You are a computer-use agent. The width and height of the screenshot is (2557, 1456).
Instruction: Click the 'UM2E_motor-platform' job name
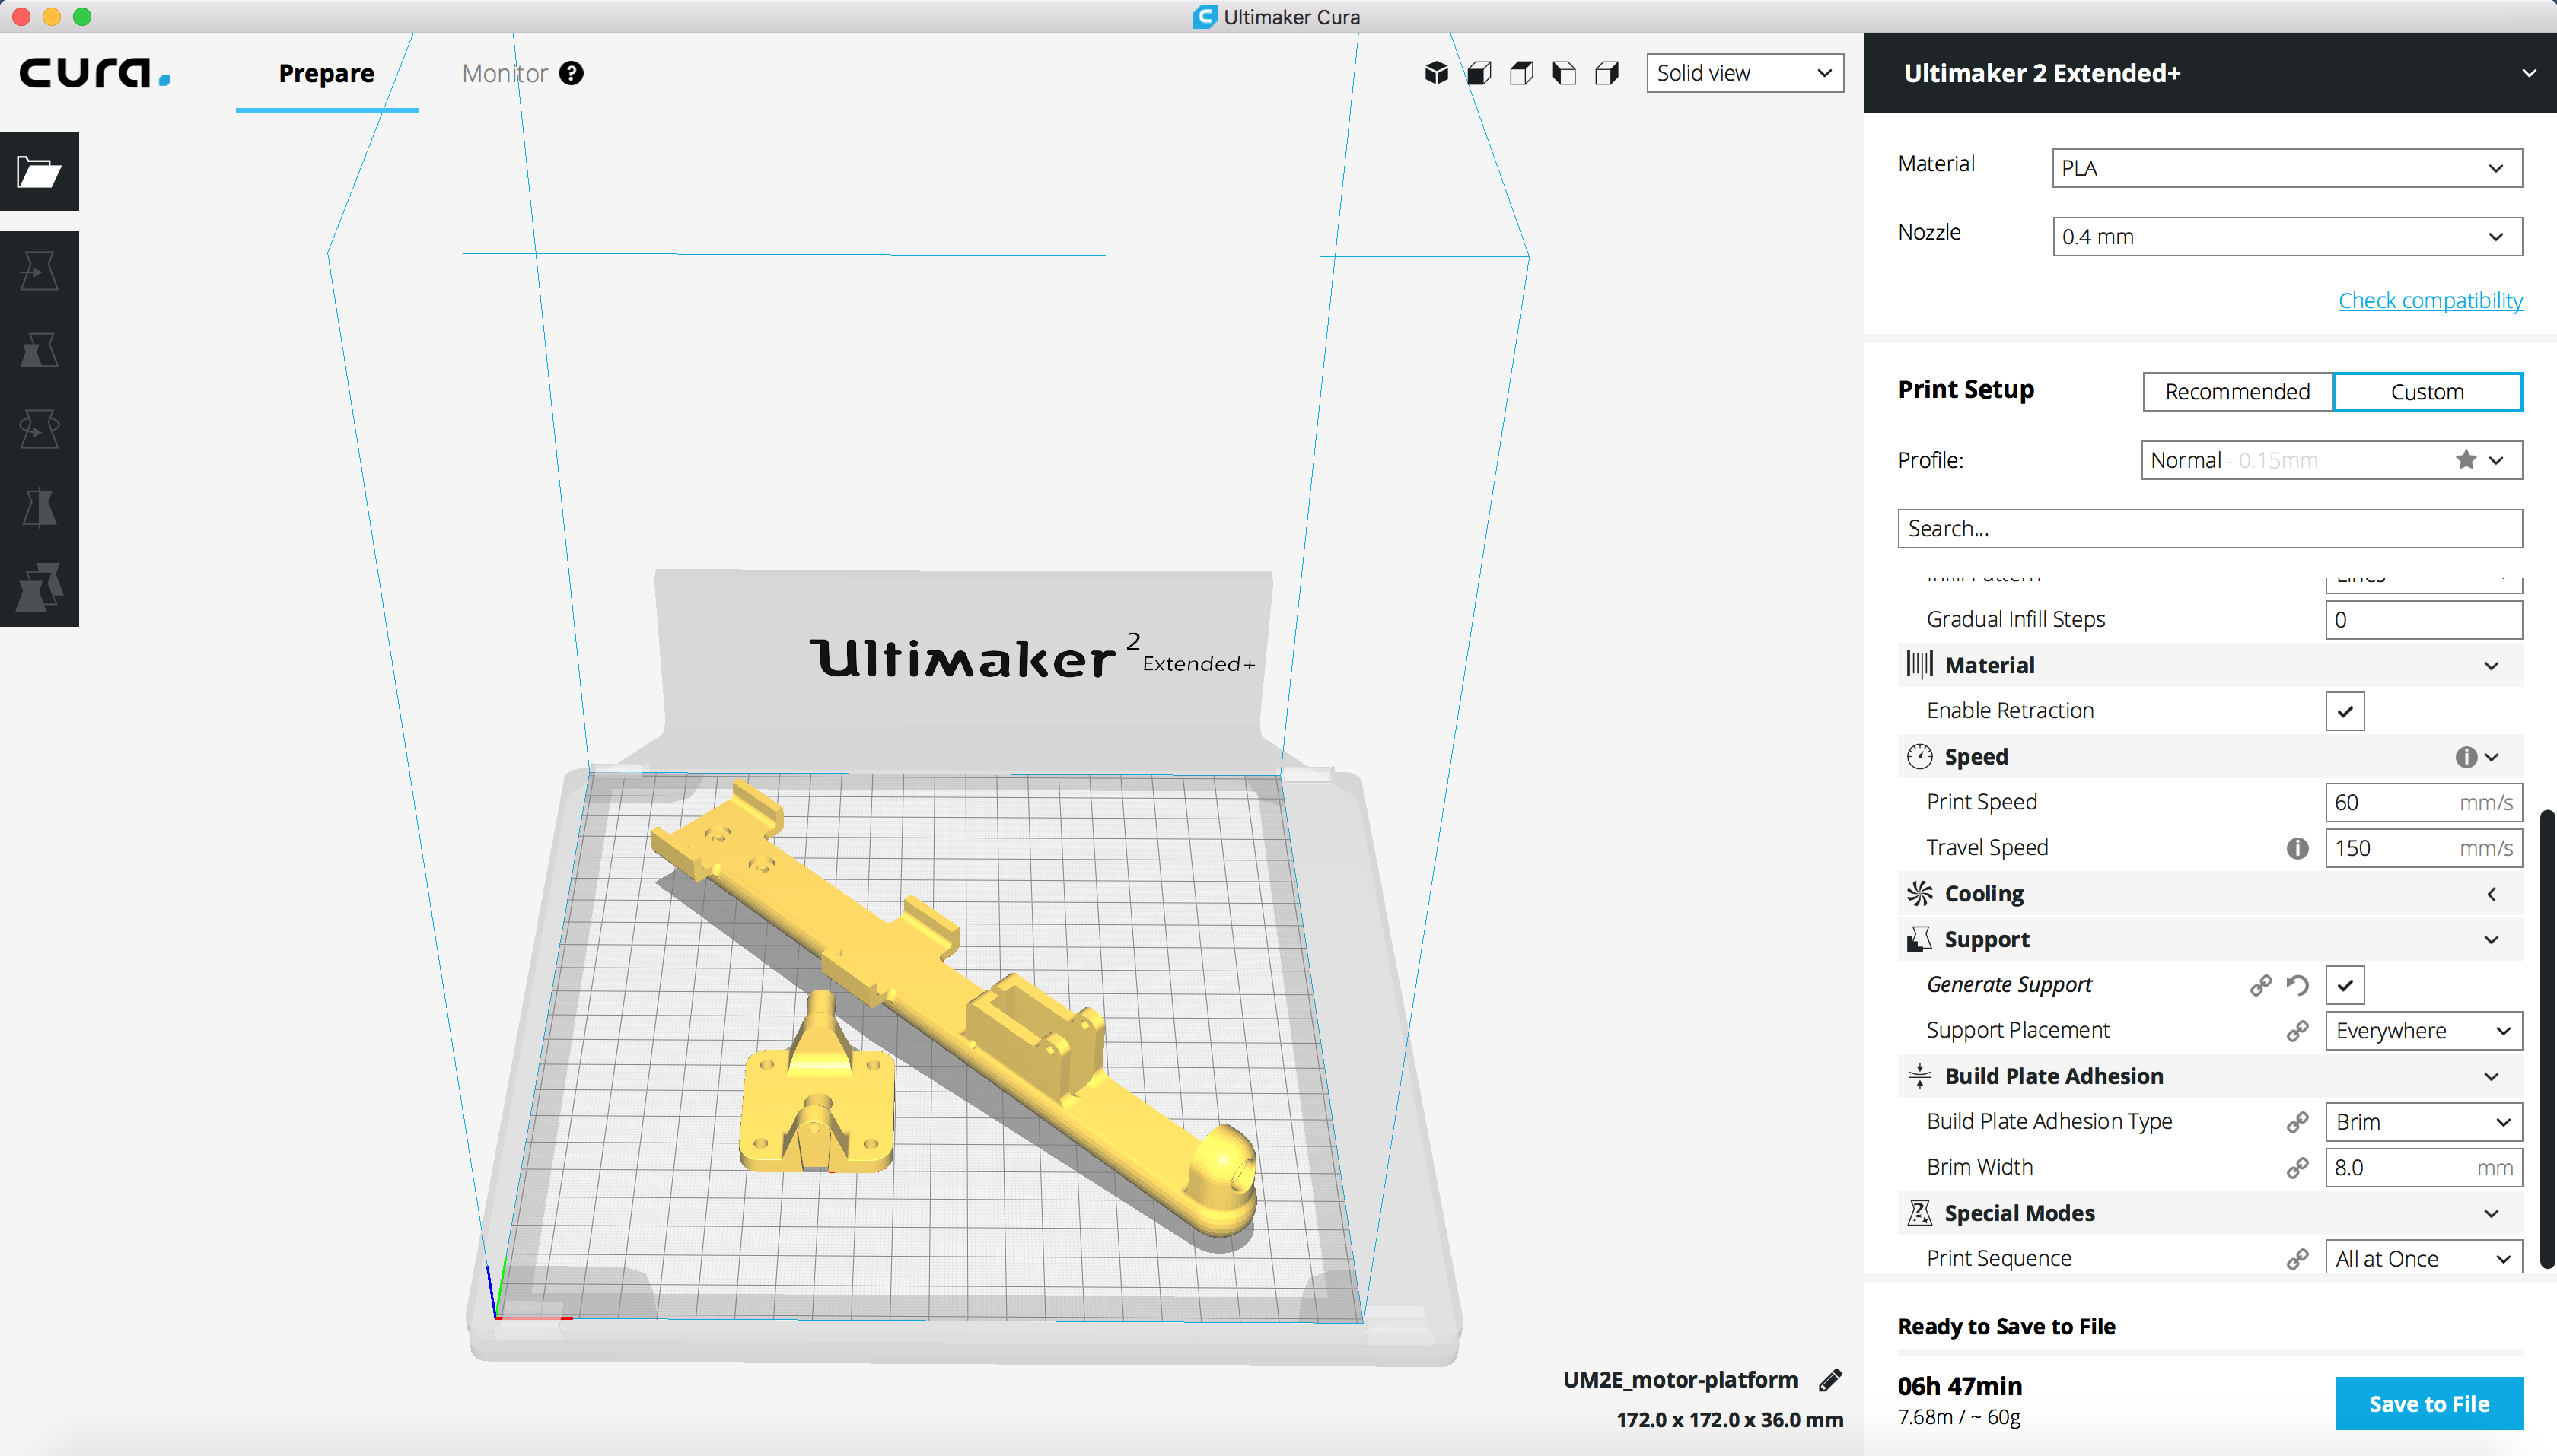pos(1680,1380)
